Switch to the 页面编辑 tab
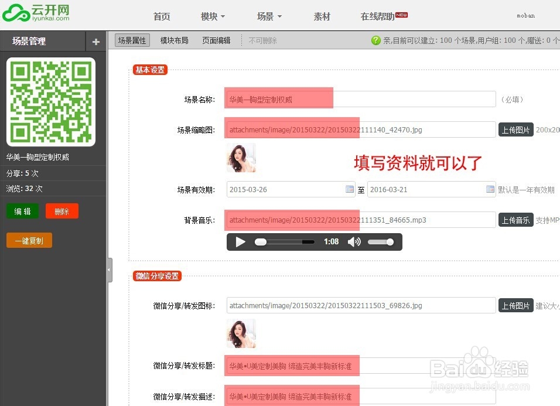 pyautogui.click(x=216, y=41)
